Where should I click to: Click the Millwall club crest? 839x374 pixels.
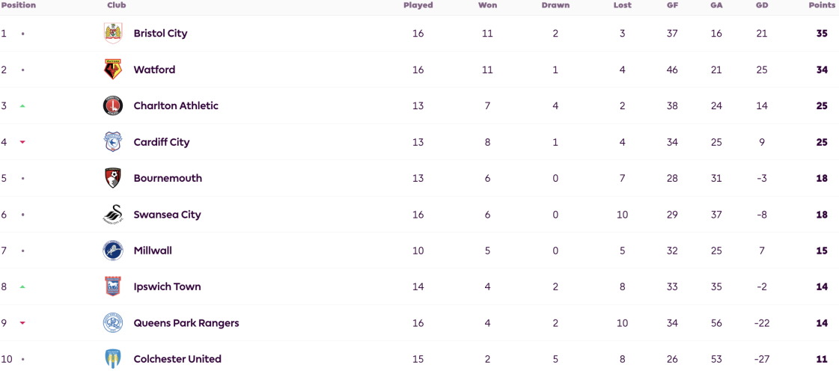point(113,251)
